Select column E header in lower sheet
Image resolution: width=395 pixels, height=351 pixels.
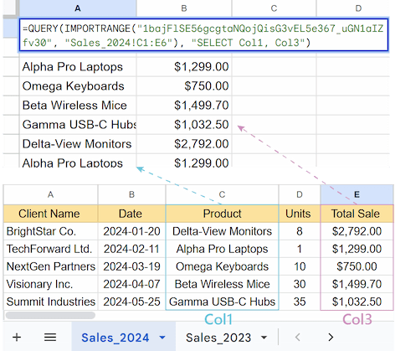[x=357, y=194]
